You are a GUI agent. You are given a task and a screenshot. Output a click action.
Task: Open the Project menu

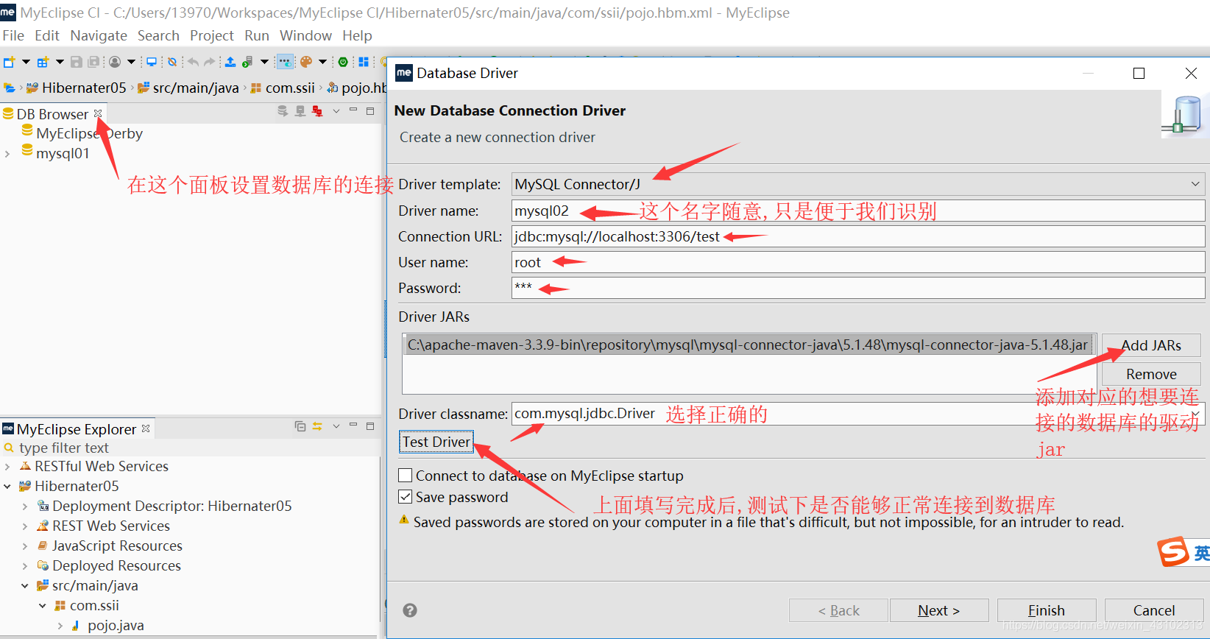(212, 35)
